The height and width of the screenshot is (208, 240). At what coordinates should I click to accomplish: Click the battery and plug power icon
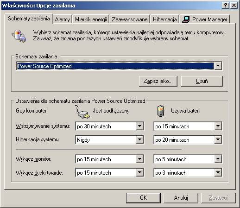pos(19,36)
